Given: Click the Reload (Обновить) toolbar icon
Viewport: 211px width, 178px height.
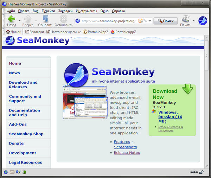Looking at the screenshot, I should coord(46,19).
